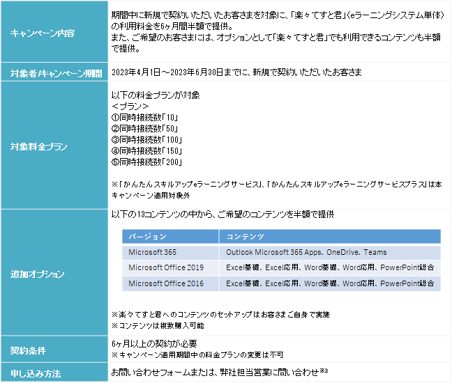Click the バージョン column header

170,237
